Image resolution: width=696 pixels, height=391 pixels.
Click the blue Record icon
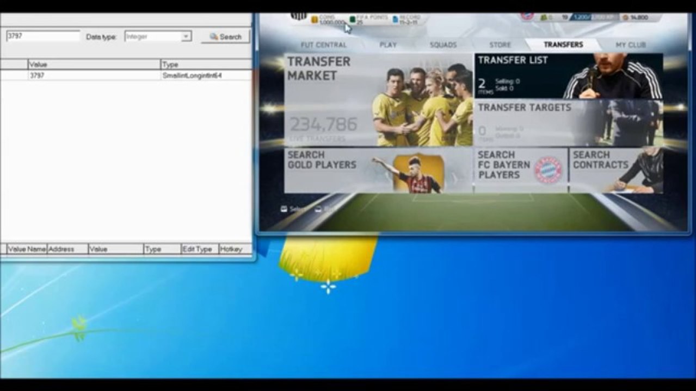[x=395, y=20]
